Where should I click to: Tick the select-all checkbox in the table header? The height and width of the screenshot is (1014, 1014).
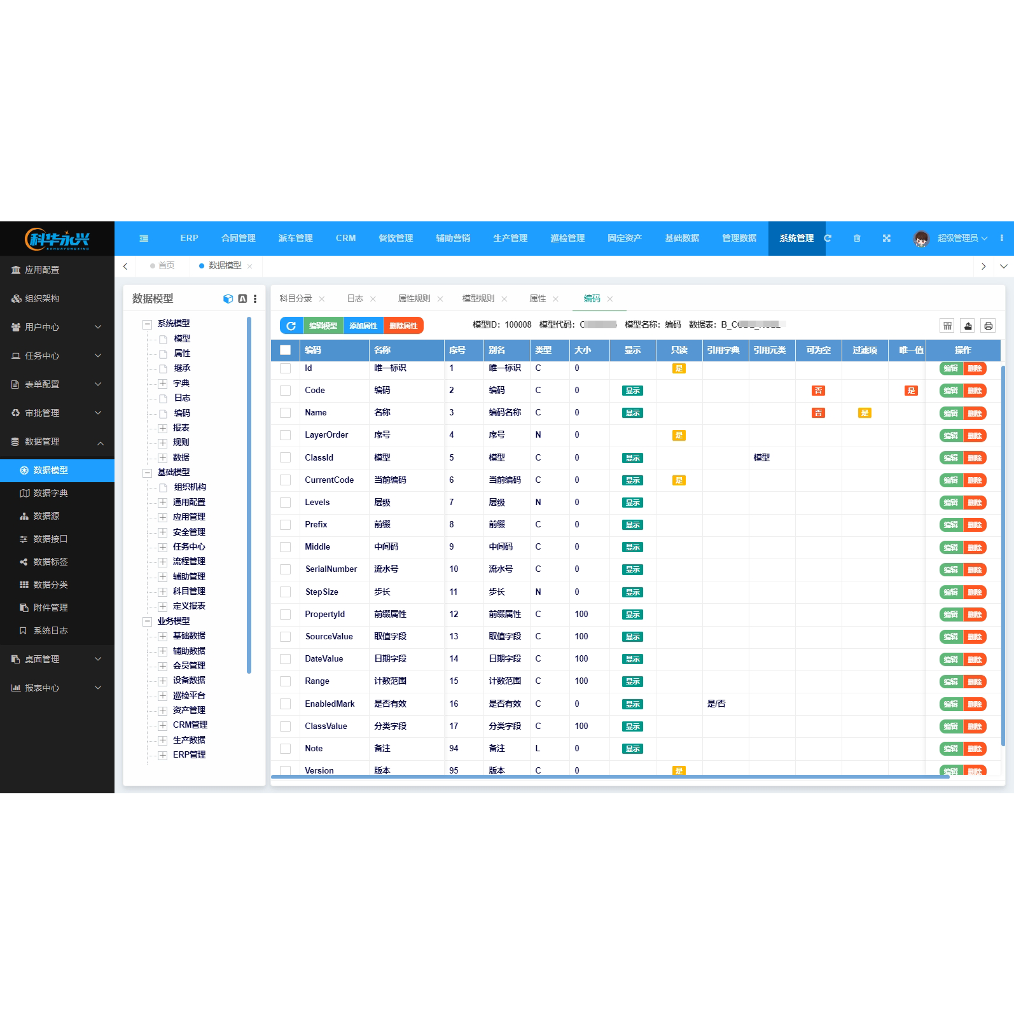(x=285, y=350)
